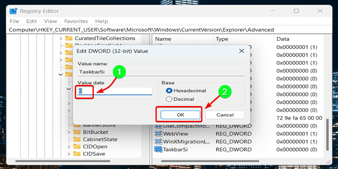Click the Value name field showing TaskbarSi
The width and height of the screenshot is (338, 169).
(161, 72)
